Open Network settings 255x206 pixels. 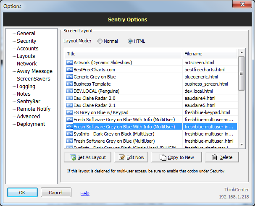[26, 63]
